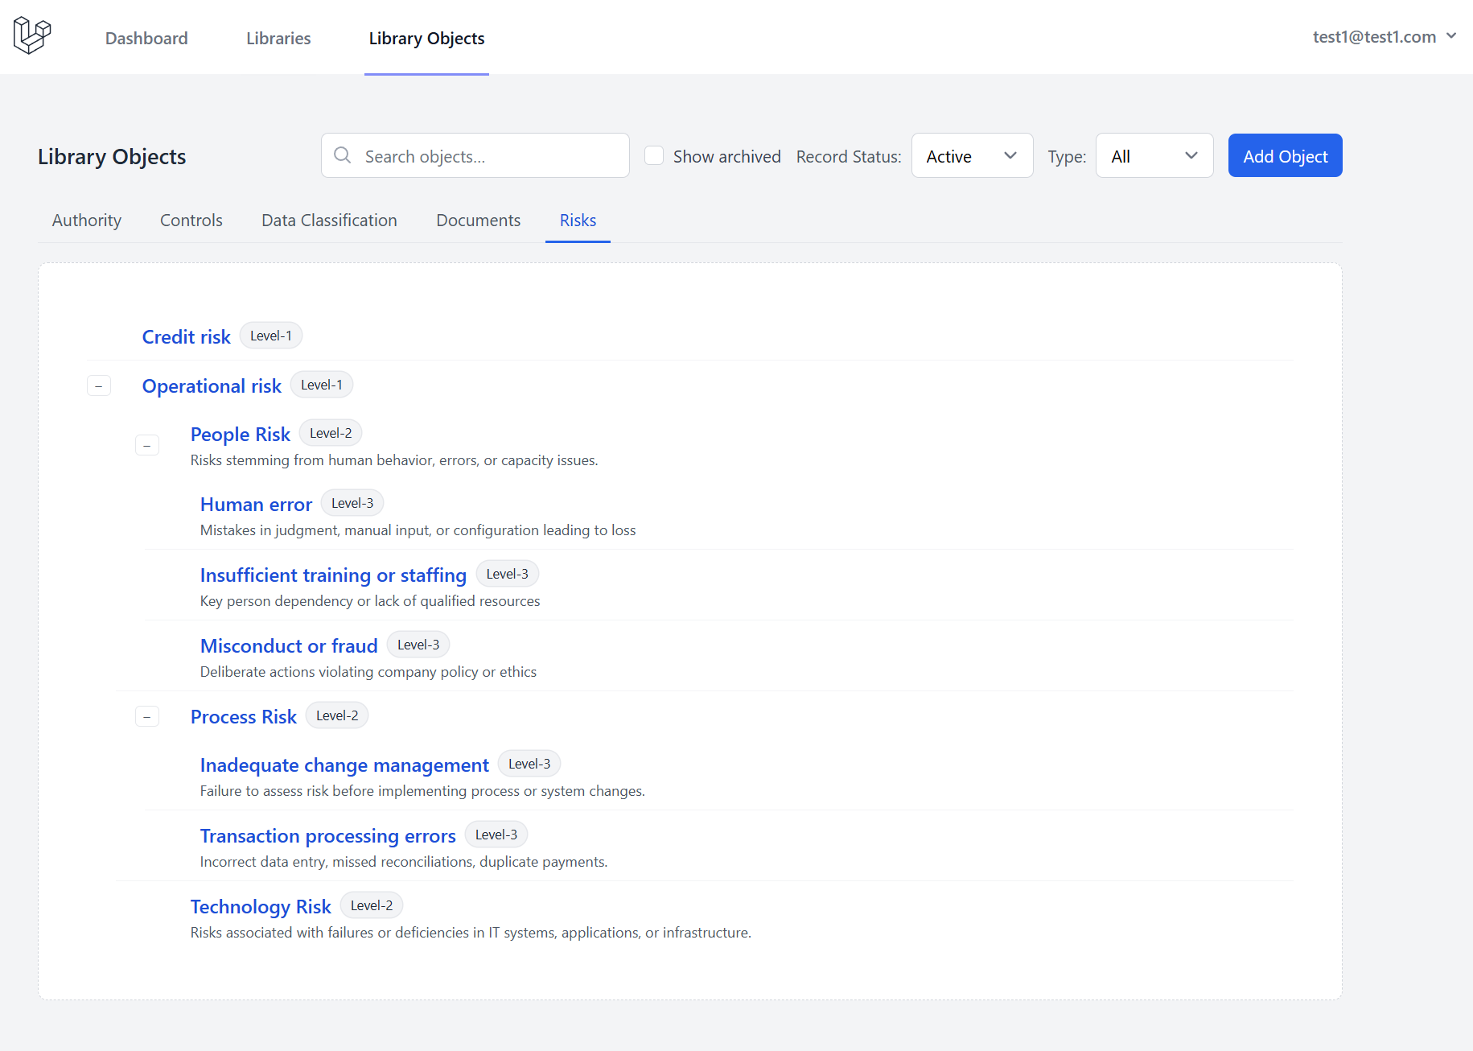
Task: Open the Misconduct or fraud risk
Action: (x=289, y=646)
